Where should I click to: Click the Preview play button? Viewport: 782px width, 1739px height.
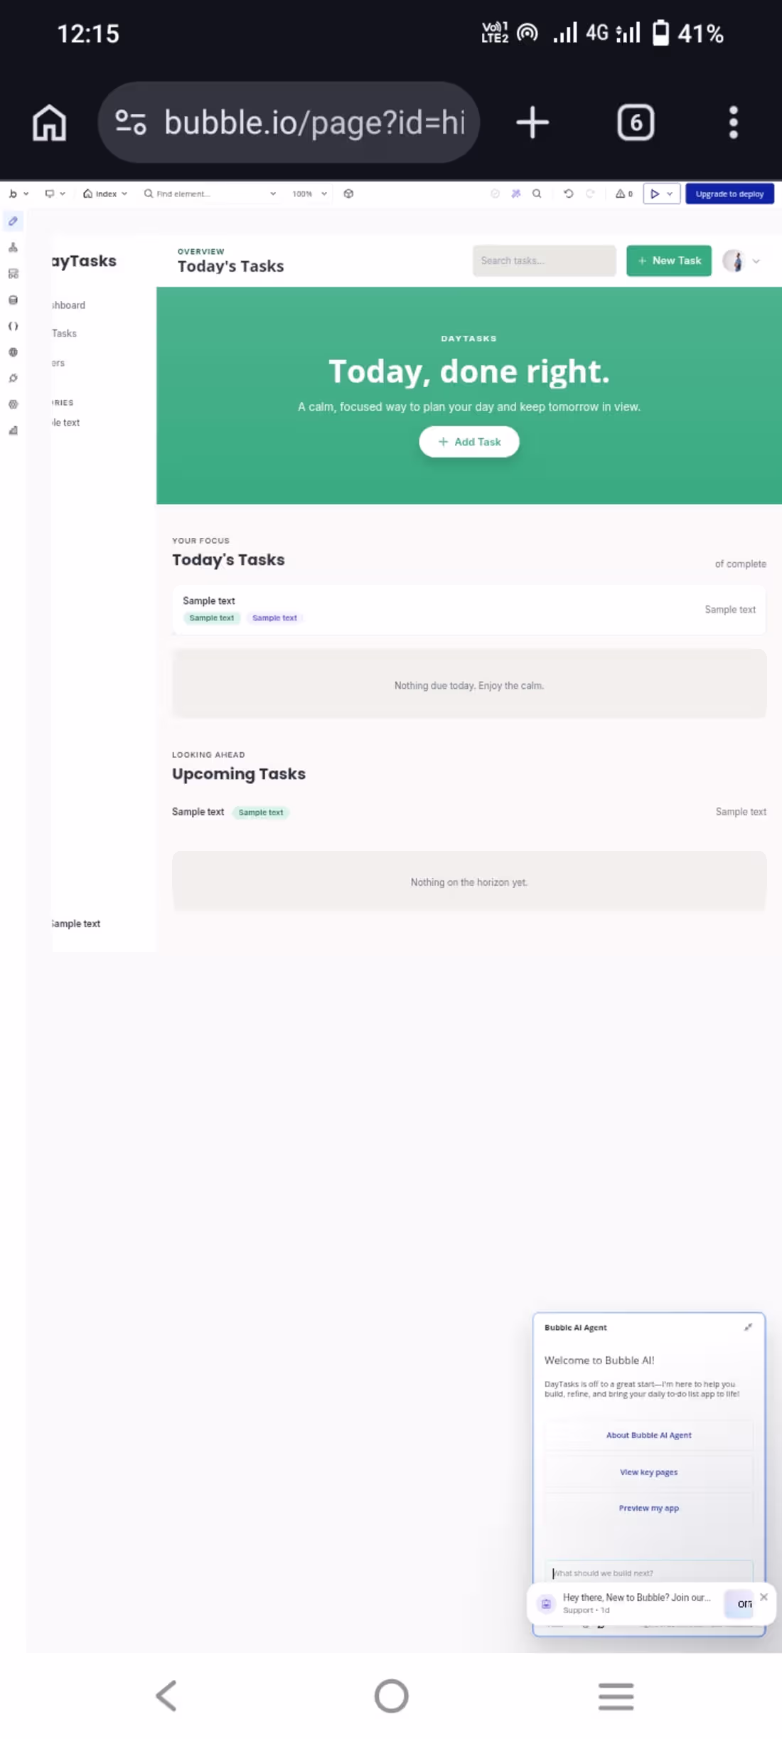click(655, 194)
